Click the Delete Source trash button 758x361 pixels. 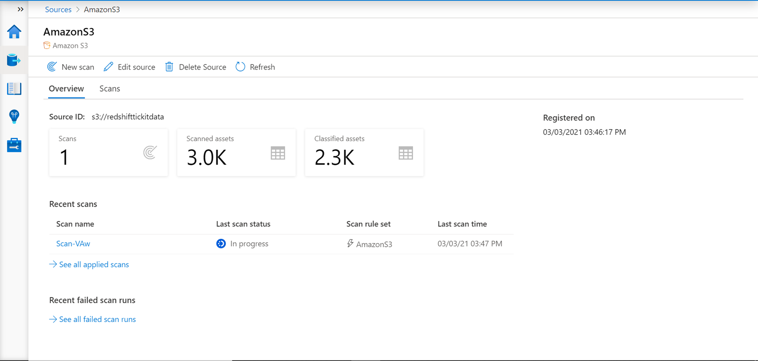196,67
